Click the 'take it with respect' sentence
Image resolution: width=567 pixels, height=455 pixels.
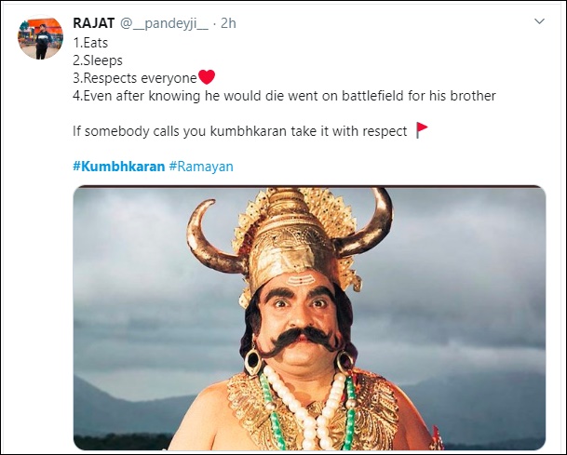[x=239, y=131]
